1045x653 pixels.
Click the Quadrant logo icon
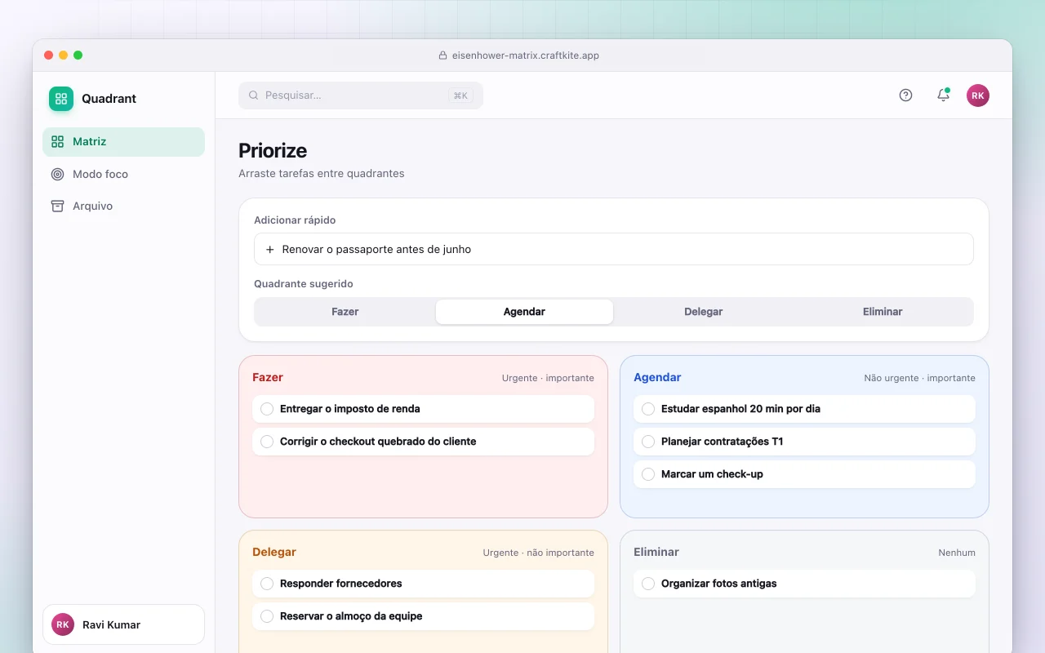61,99
